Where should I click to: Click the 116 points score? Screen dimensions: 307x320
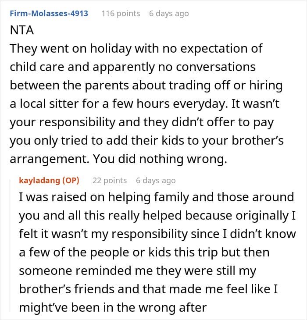(121, 14)
